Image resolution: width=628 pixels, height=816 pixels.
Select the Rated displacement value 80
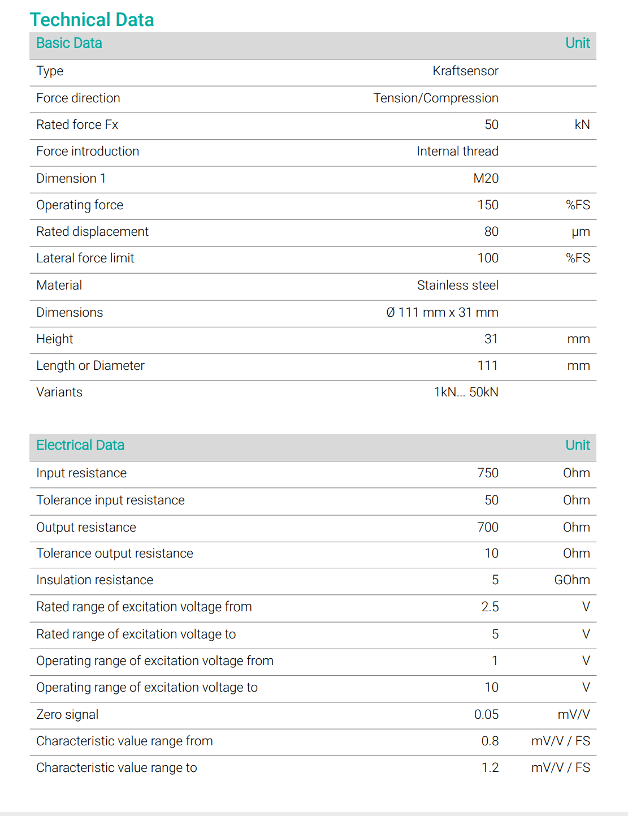[491, 232]
